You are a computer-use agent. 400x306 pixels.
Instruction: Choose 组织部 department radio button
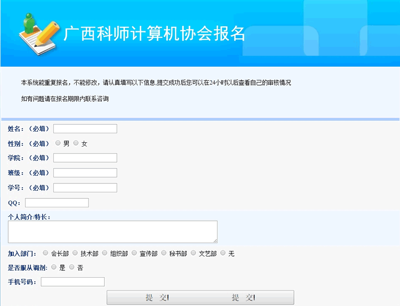click(x=105, y=253)
